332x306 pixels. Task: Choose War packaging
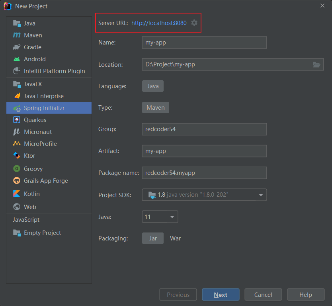click(175, 238)
